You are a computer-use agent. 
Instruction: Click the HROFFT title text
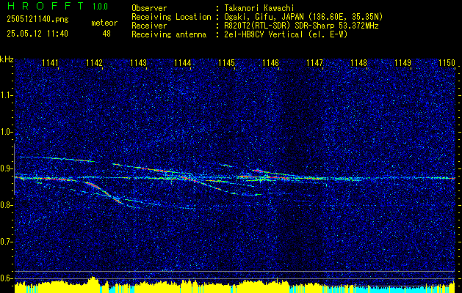(x=46, y=6)
